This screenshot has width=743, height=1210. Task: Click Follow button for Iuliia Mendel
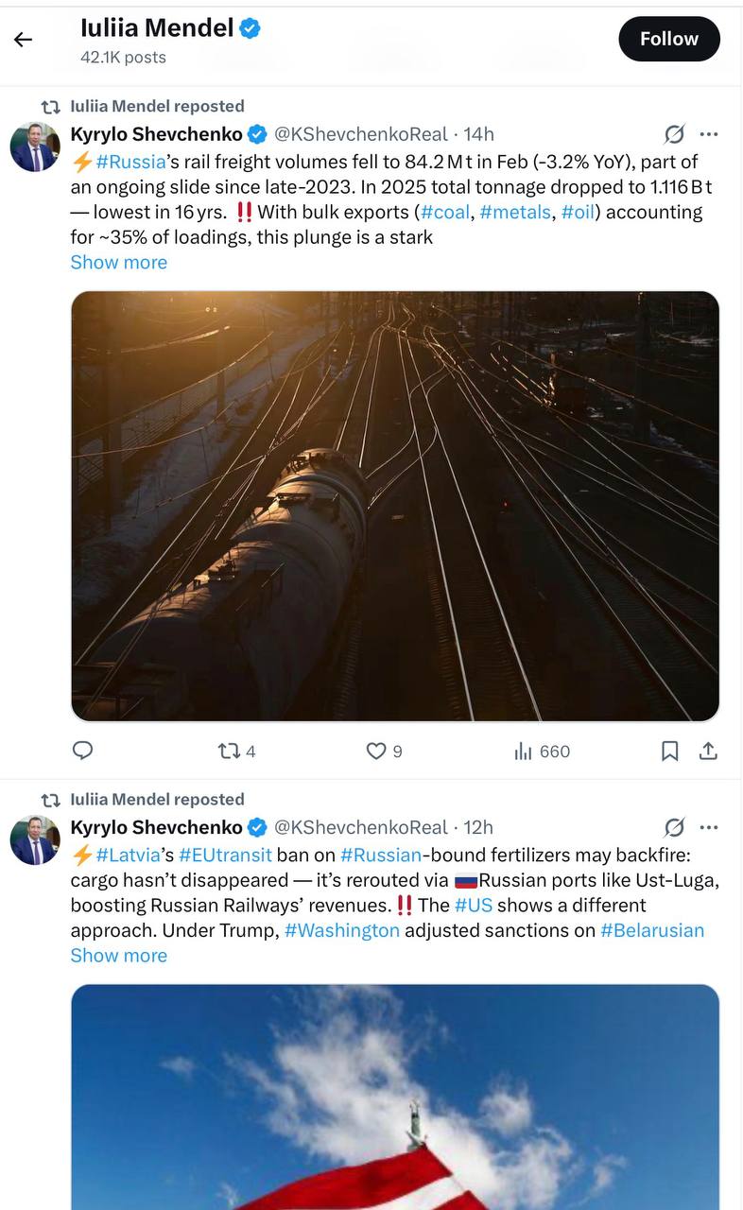point(668,39)
